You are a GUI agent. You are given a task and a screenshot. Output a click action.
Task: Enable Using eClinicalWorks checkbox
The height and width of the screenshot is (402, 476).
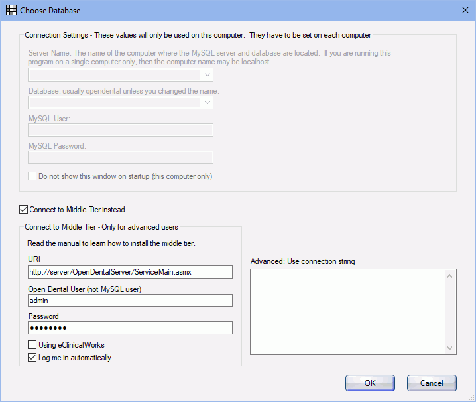[32, 344]
